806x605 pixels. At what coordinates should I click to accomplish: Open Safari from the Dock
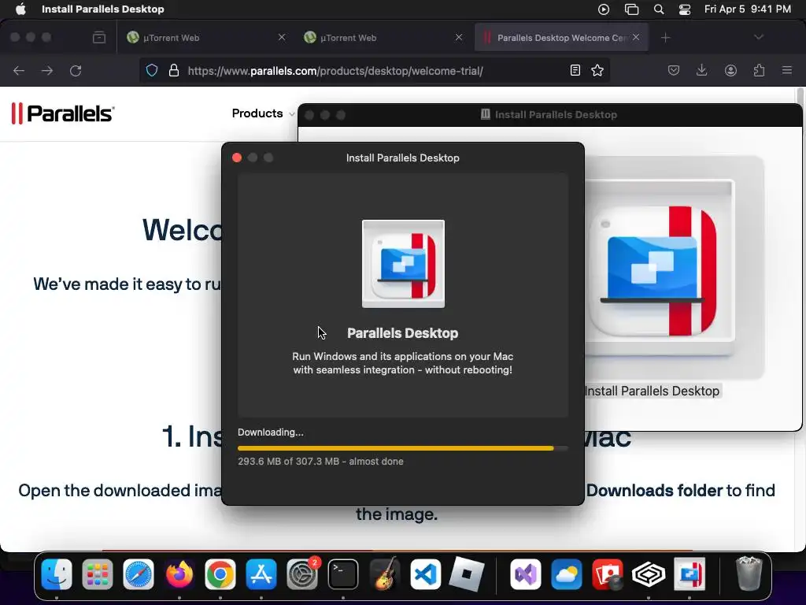point(139,574)
